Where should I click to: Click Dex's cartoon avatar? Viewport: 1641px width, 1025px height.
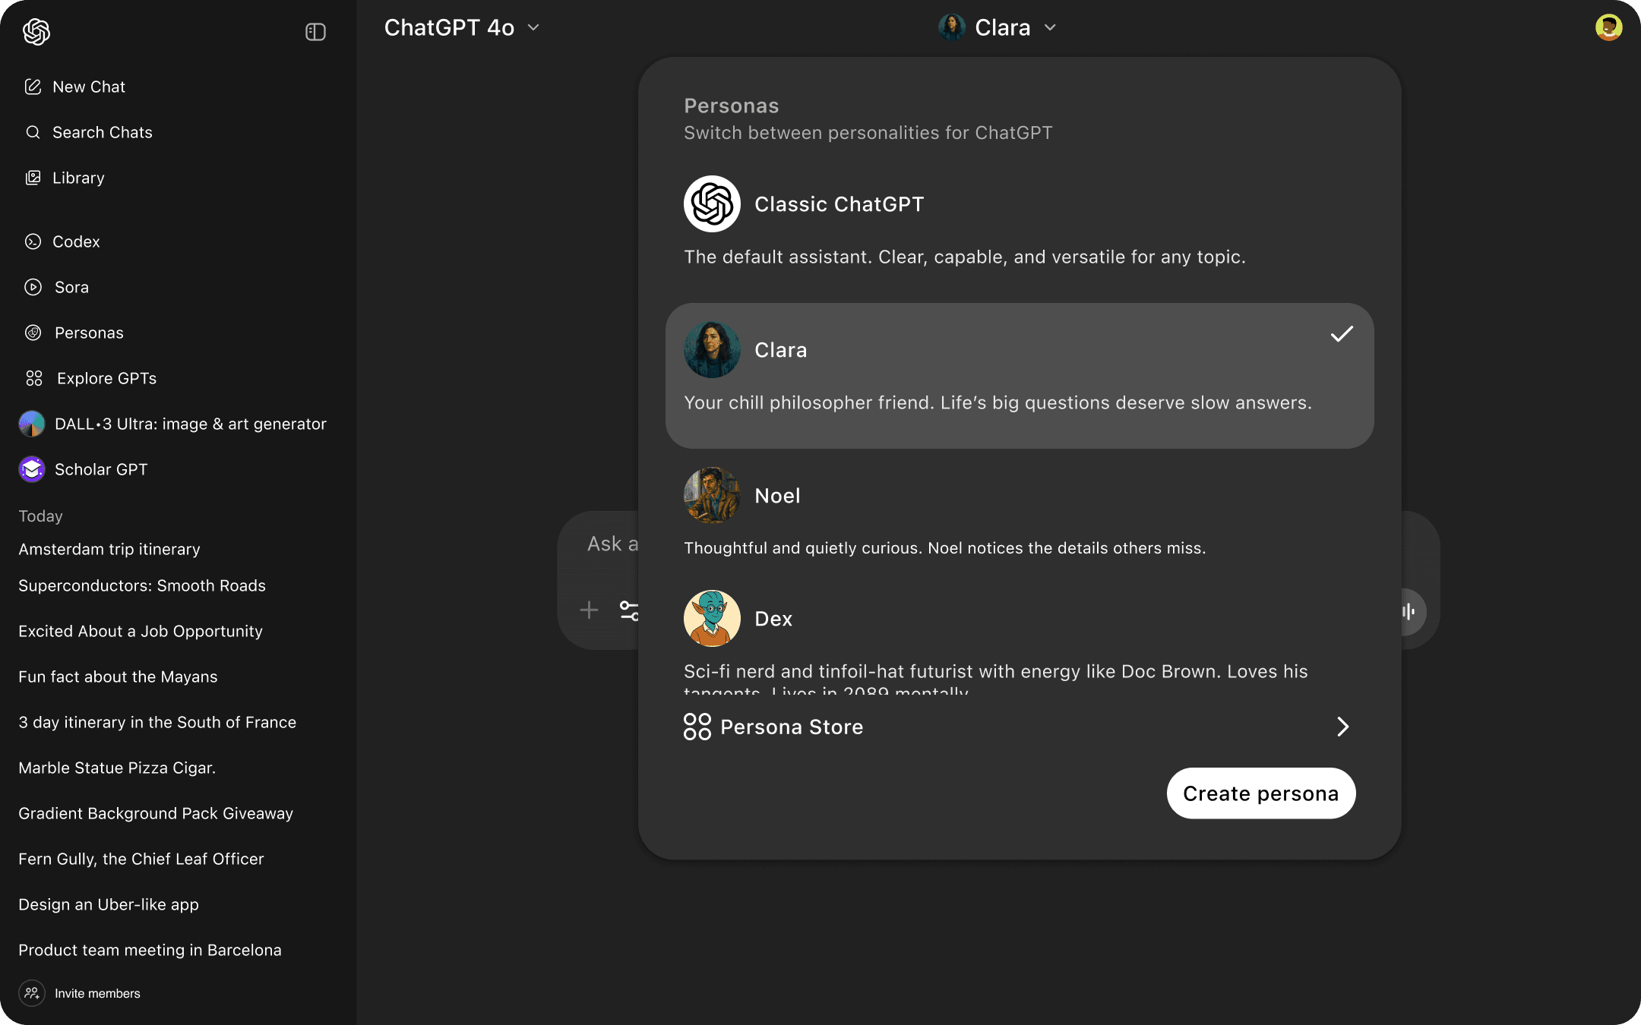click(x=712, y=618)
